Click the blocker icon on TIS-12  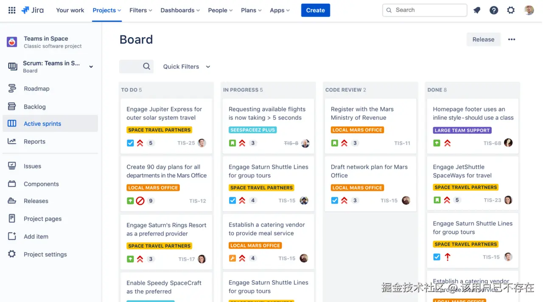coord(140,201)
